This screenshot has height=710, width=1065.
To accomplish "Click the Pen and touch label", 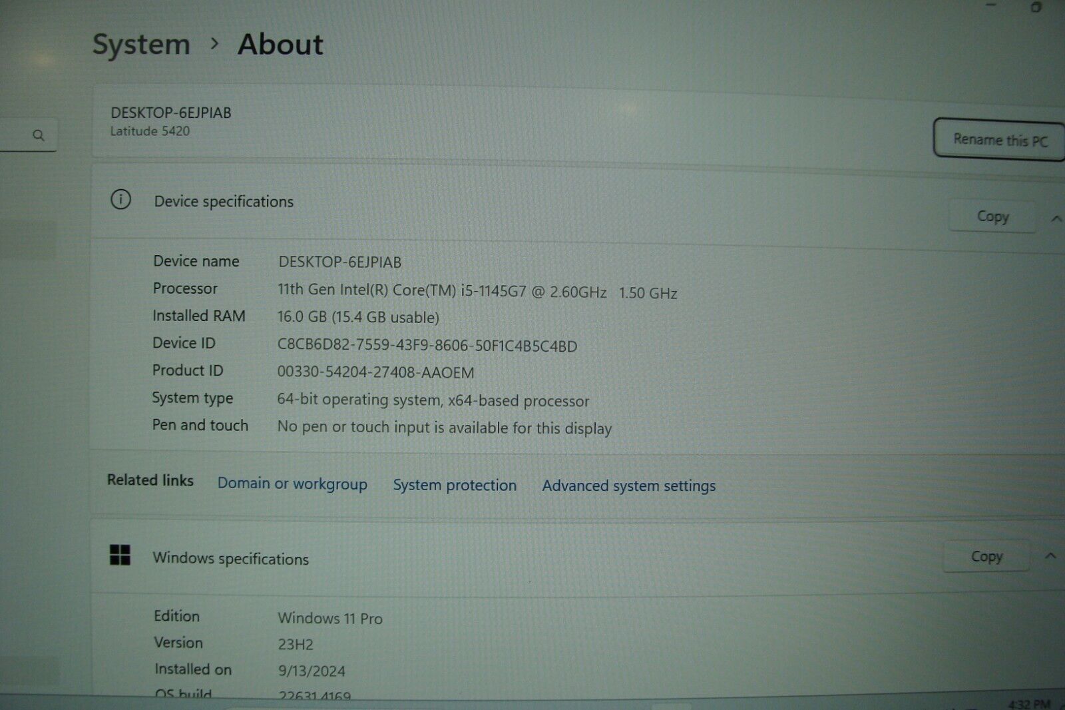I will tap(200, 425).
